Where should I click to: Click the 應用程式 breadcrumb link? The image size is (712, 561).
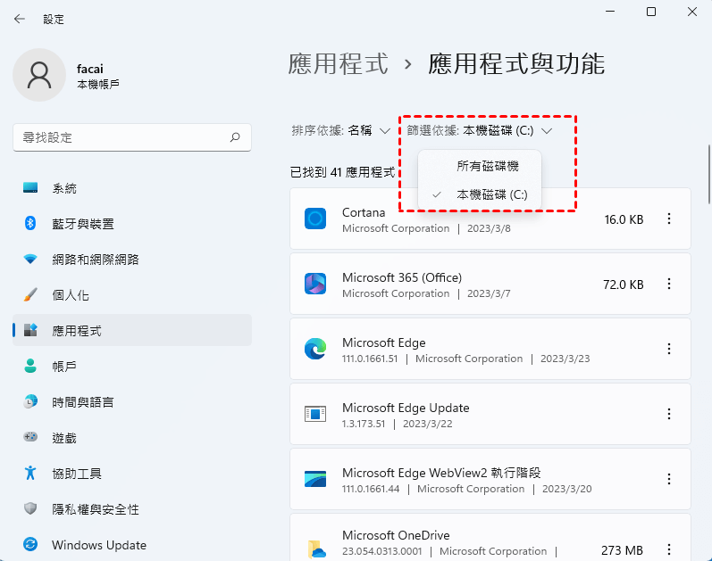(x=339, y=64)
